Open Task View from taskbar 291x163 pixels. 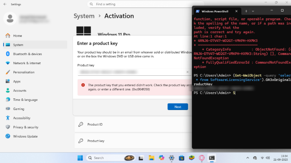coord(141,158)
